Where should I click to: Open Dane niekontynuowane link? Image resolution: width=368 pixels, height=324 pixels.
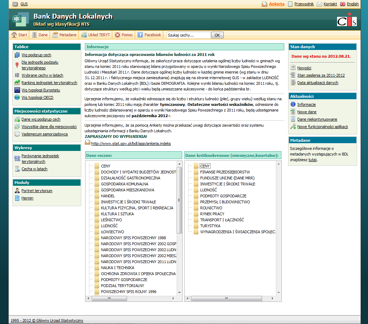[x=317, y=119]
